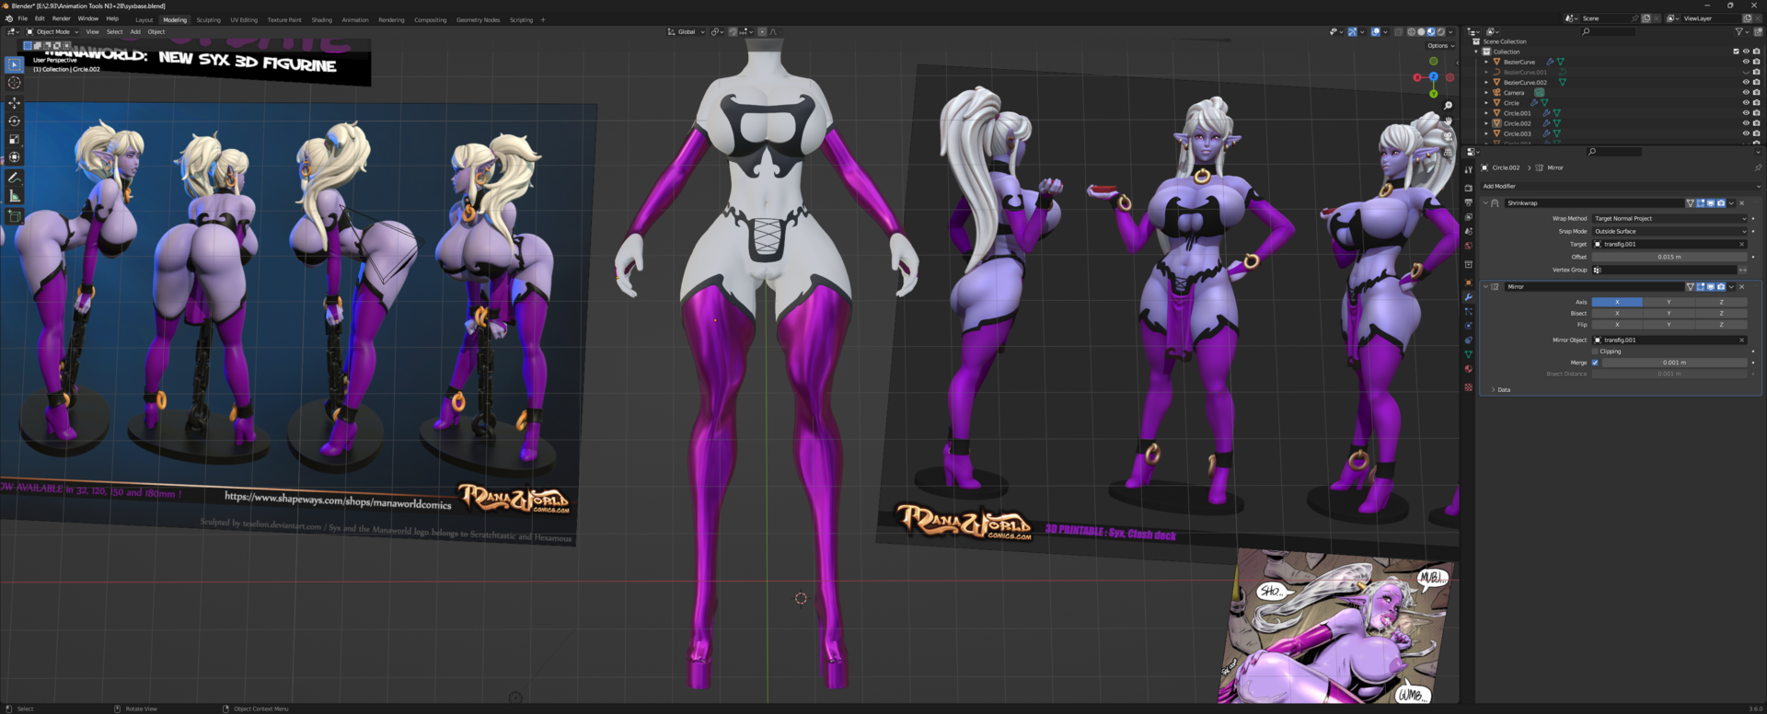The width and height of the screenshot is (1767, 714).
Task: Open the Object Data properties tab
Action: pyautogui.click(x=1468, y=354)
